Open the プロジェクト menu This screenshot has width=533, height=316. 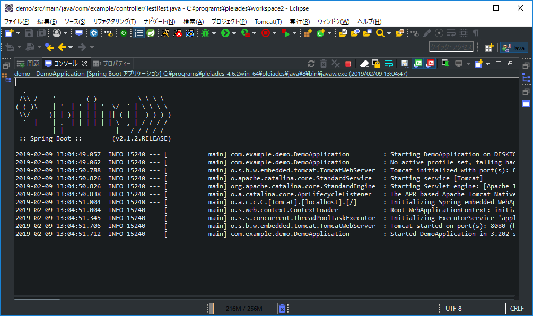[x=229, y=21]
